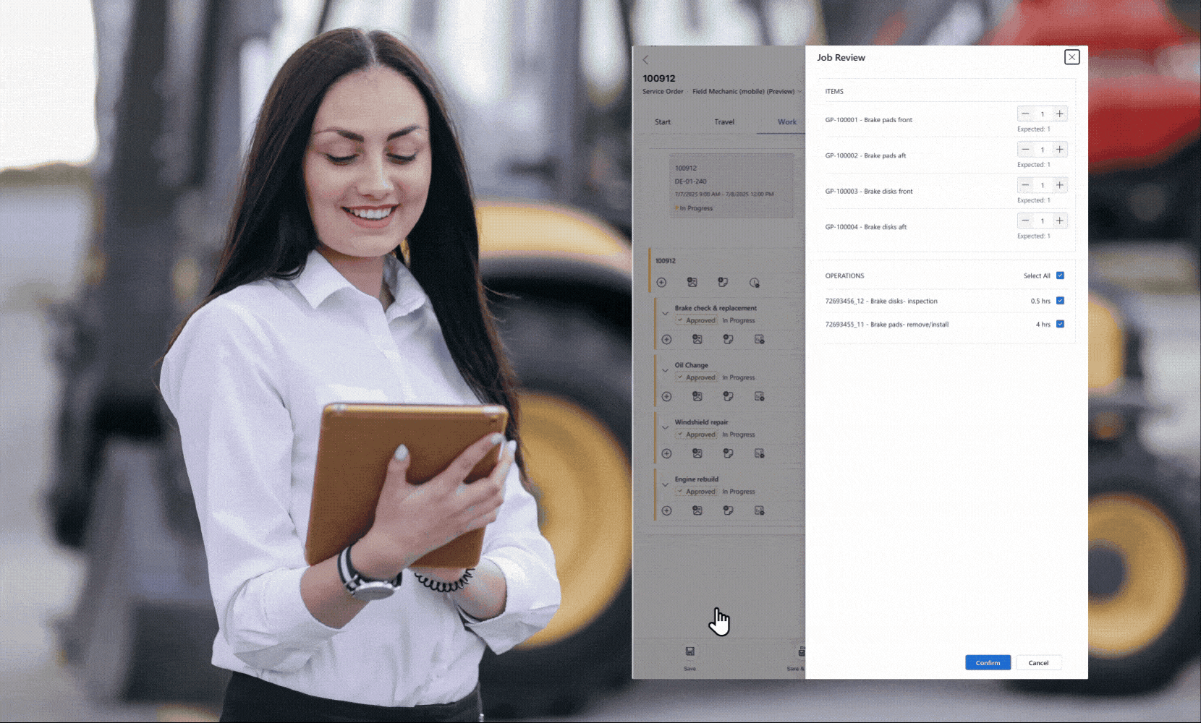Uncheck Brake disks inspection operation
Image resolution: width=1201 pixels, height=723 pixels.
tap(1060, 301)
